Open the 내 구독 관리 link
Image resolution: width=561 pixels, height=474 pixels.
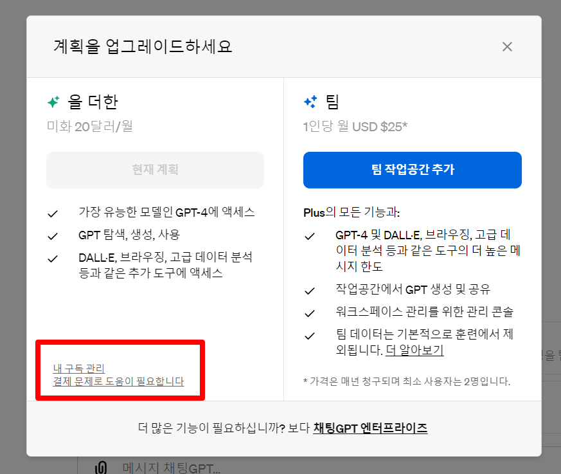coord(78,369)
